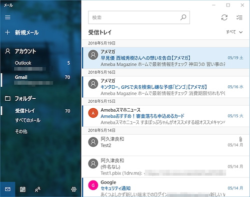Enter selection mode with checklist icon
The width and height of the screenshot is (250, 197).
point(239,17)
